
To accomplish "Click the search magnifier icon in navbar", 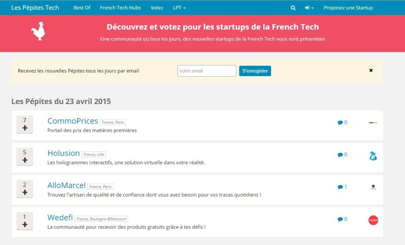I will click(293, 8).
